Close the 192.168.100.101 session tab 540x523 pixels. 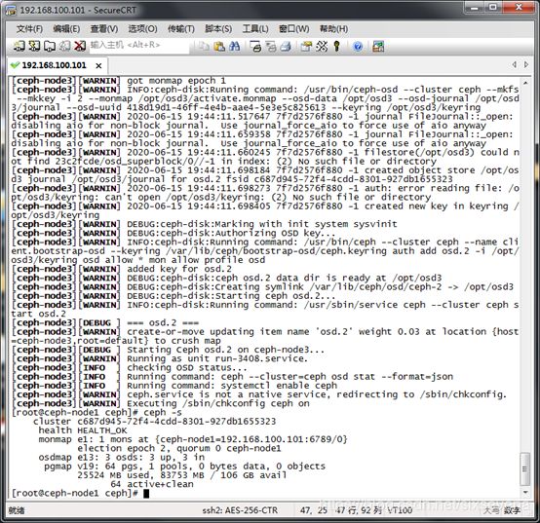[98, 65]
